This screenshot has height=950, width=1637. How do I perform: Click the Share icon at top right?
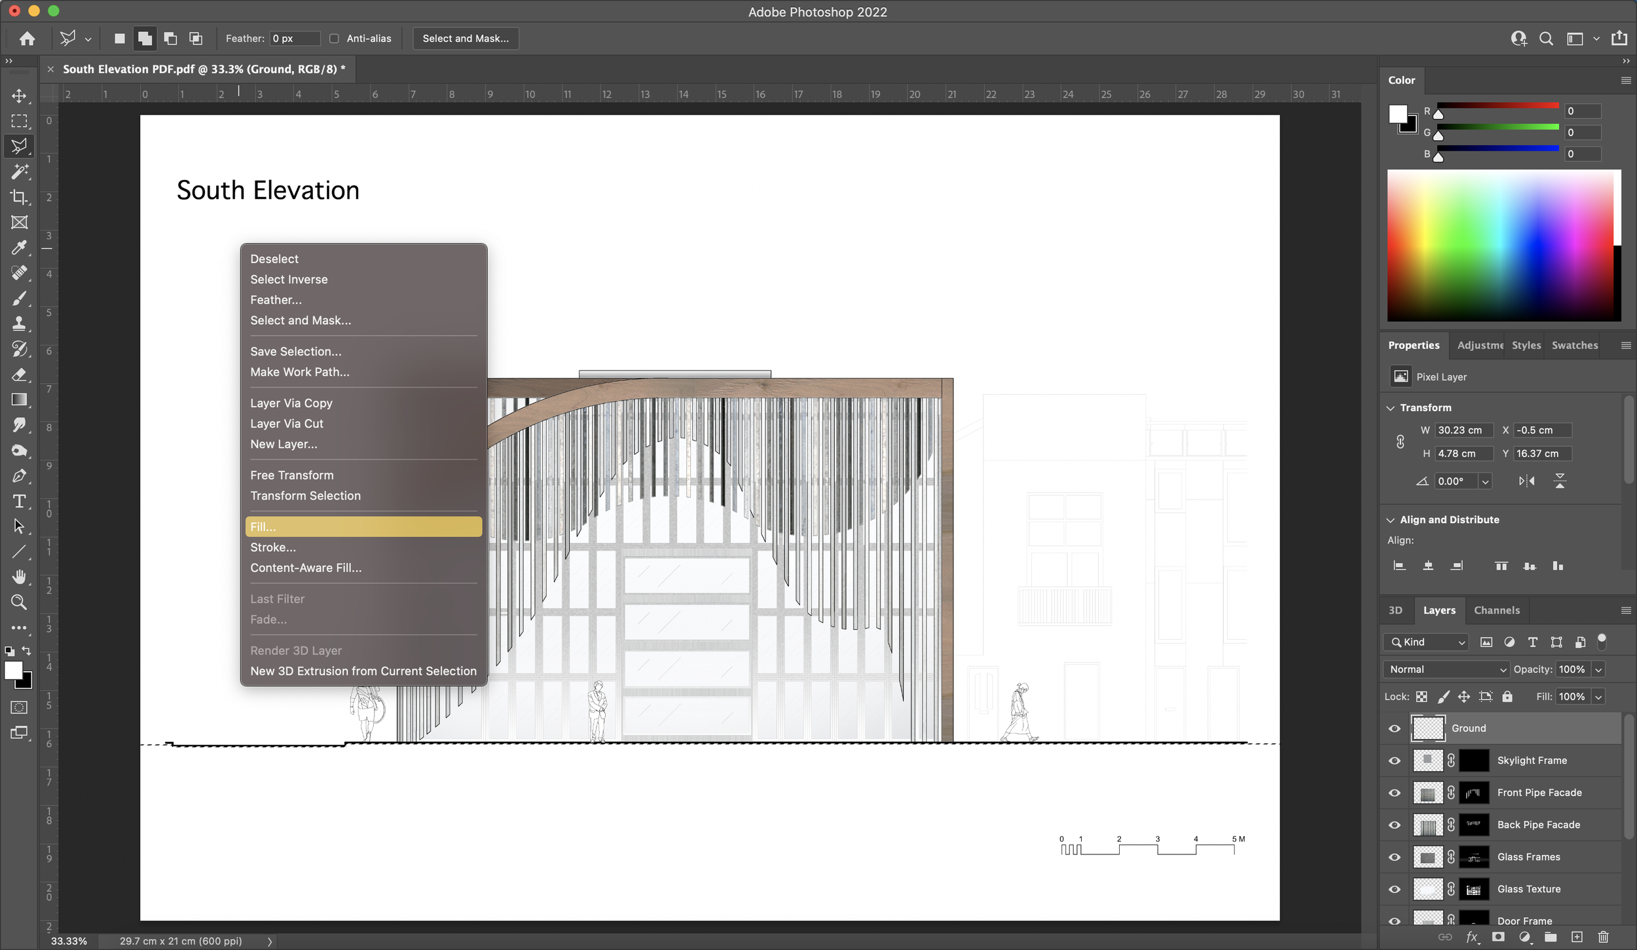point(1619,38)
